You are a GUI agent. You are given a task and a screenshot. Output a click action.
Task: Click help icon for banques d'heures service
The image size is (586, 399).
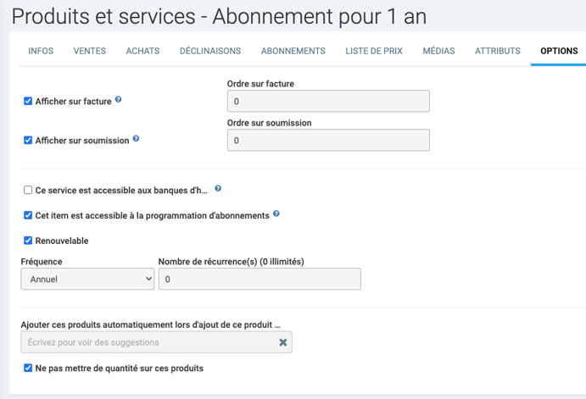[x=218, y=189]
